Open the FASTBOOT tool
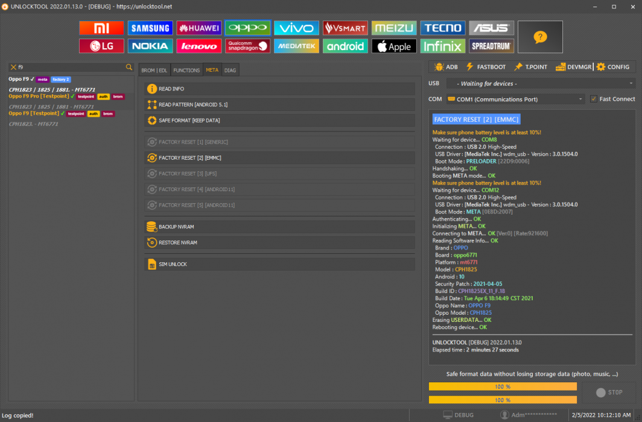 (x=486, y=67)
